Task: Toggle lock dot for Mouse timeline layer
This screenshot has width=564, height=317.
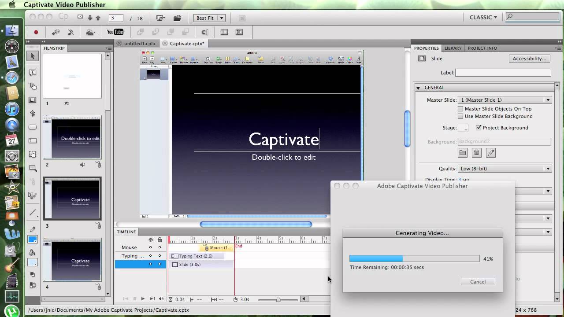Action: point(160,247)
